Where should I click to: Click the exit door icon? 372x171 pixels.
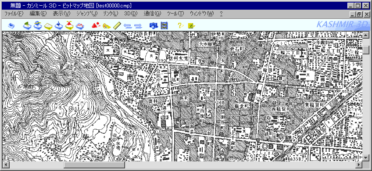[x=191, y=25]
